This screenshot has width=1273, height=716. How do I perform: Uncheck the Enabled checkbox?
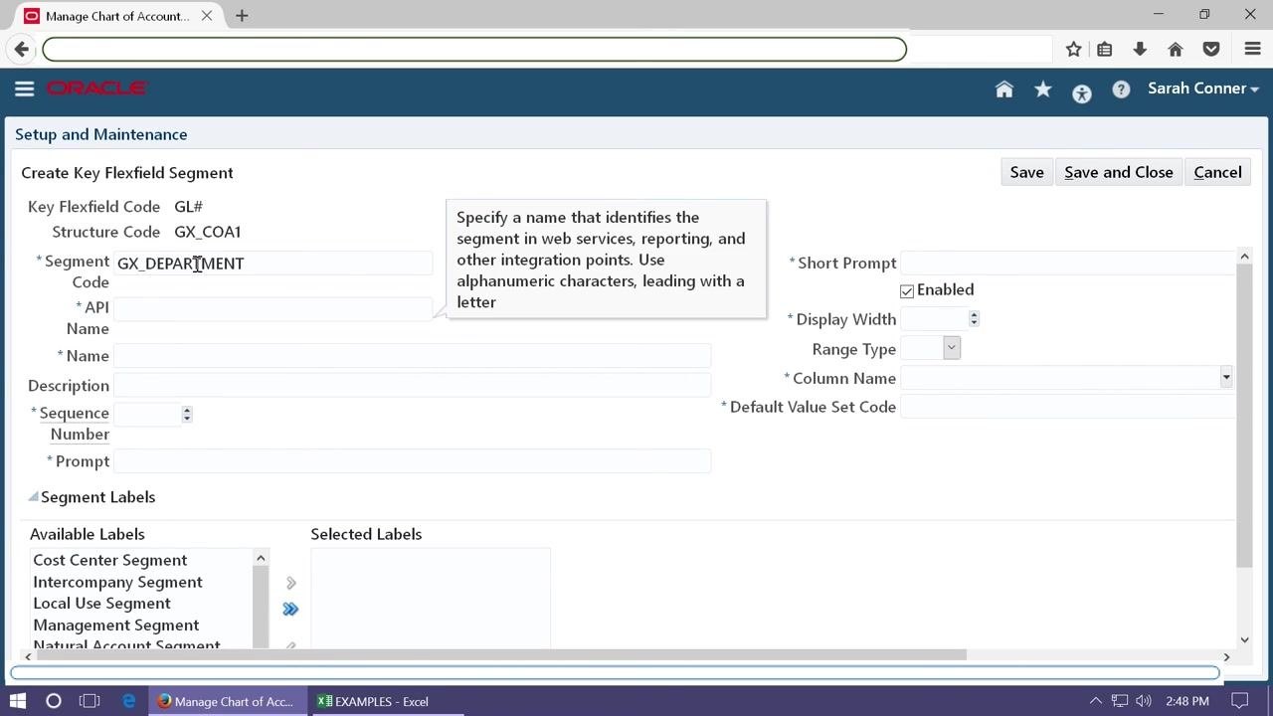(x=907, y=291)
